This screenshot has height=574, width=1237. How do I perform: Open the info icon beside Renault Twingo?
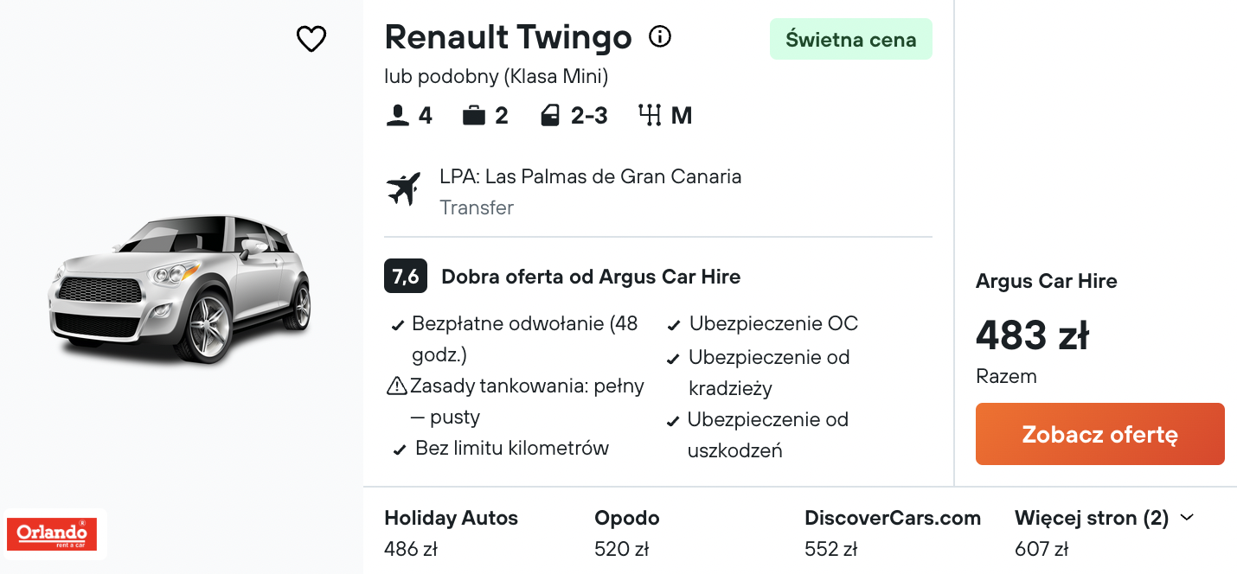tap(660, 37)
